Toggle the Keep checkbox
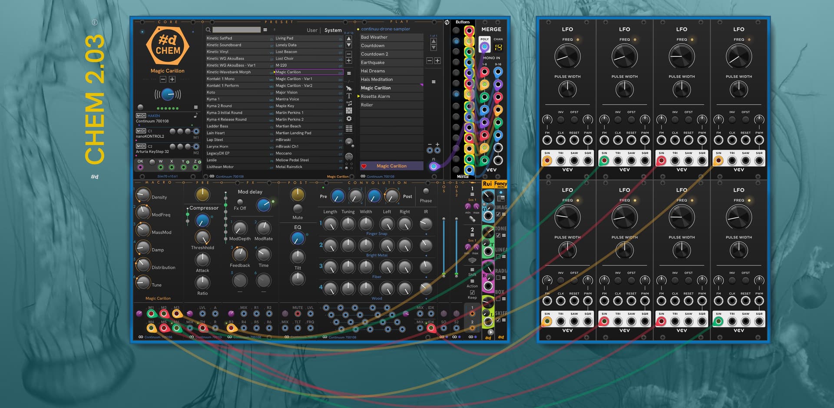The image size is (834, 408). click(472, 292)
